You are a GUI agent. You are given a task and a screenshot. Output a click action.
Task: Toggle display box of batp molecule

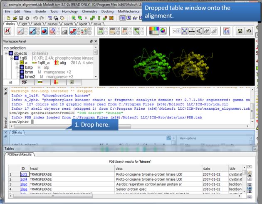(22, 67)
